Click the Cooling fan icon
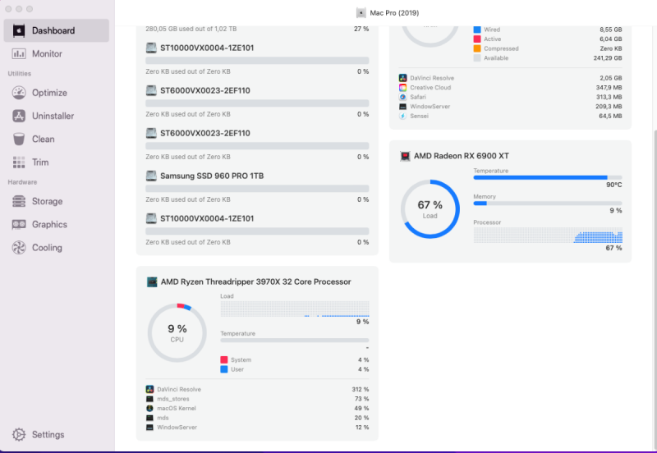657x453 pixels. point(18,247)
